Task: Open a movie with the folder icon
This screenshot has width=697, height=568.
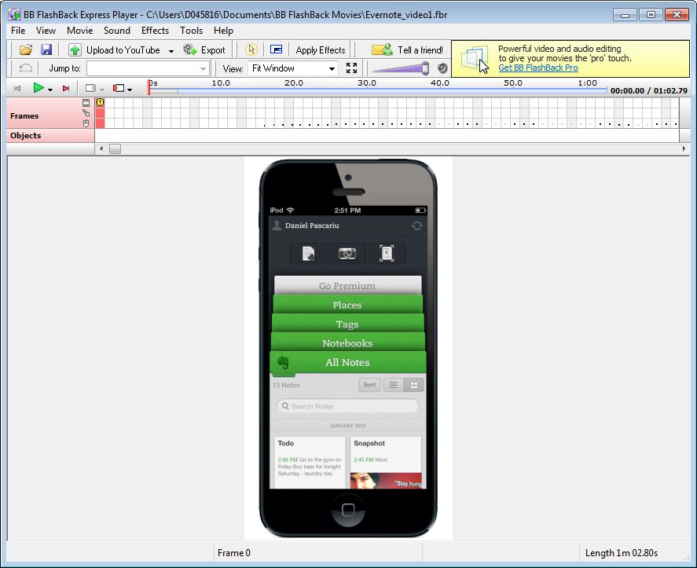Action: tap(26, 49)
